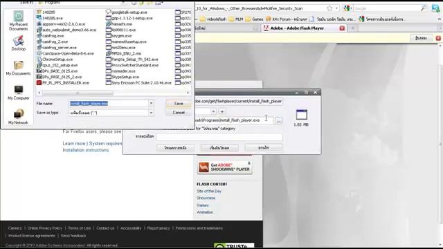Click the browse '...' button for save path

[278, 120]
